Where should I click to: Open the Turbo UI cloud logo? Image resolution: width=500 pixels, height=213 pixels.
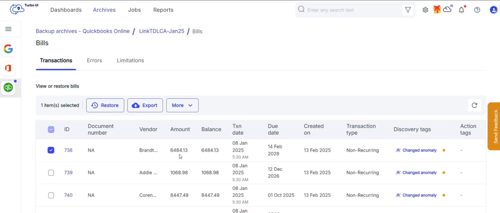tap(17, 9)
